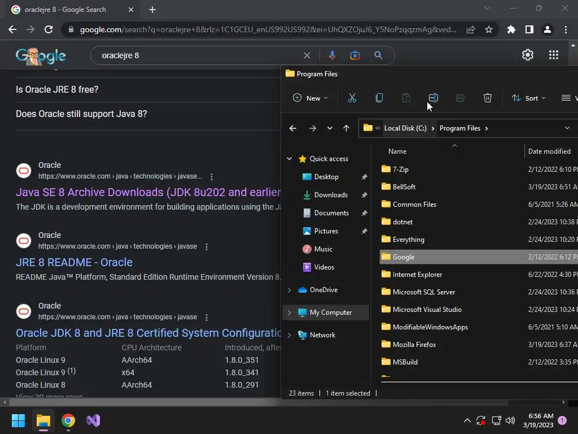578x434 pixels.
Task: Open JRE 8 README - Oracle result
Action: (x=74, y=262)
